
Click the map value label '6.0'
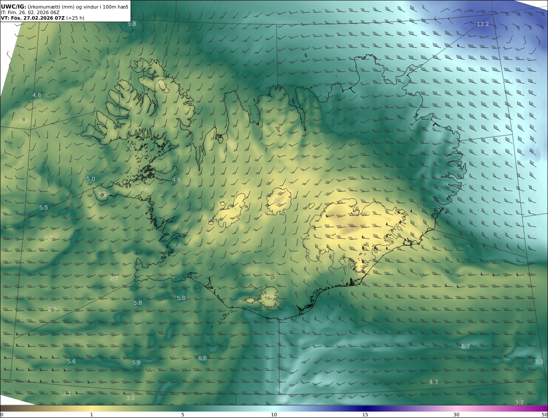point(203,358)
